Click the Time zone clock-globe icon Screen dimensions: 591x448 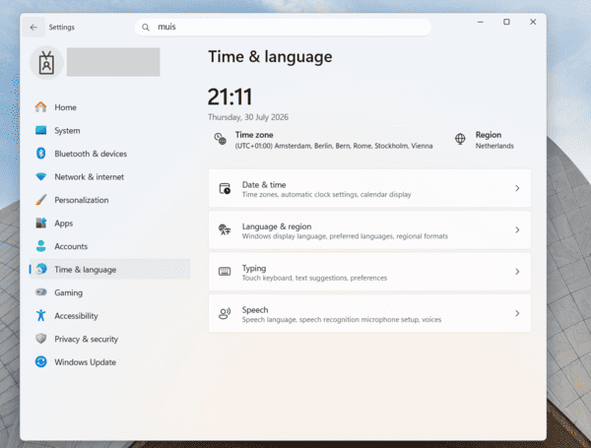tap(220, 139)
